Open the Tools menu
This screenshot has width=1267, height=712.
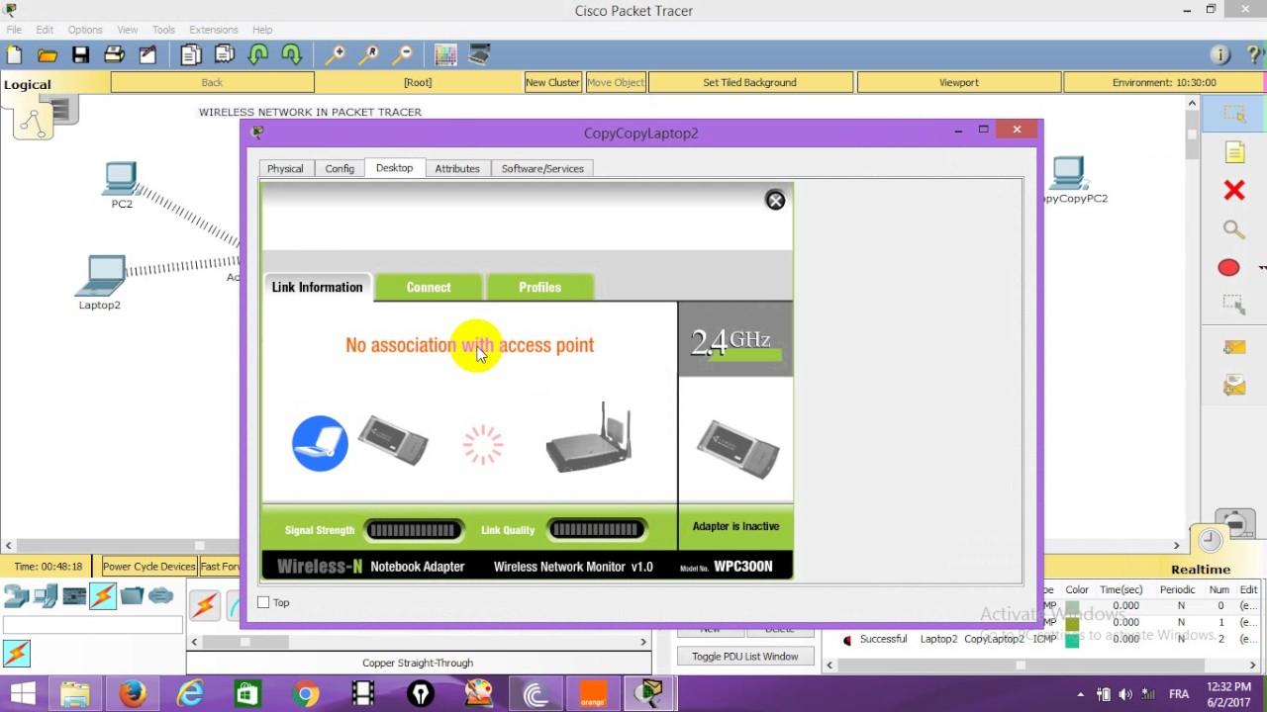(163, 30)
